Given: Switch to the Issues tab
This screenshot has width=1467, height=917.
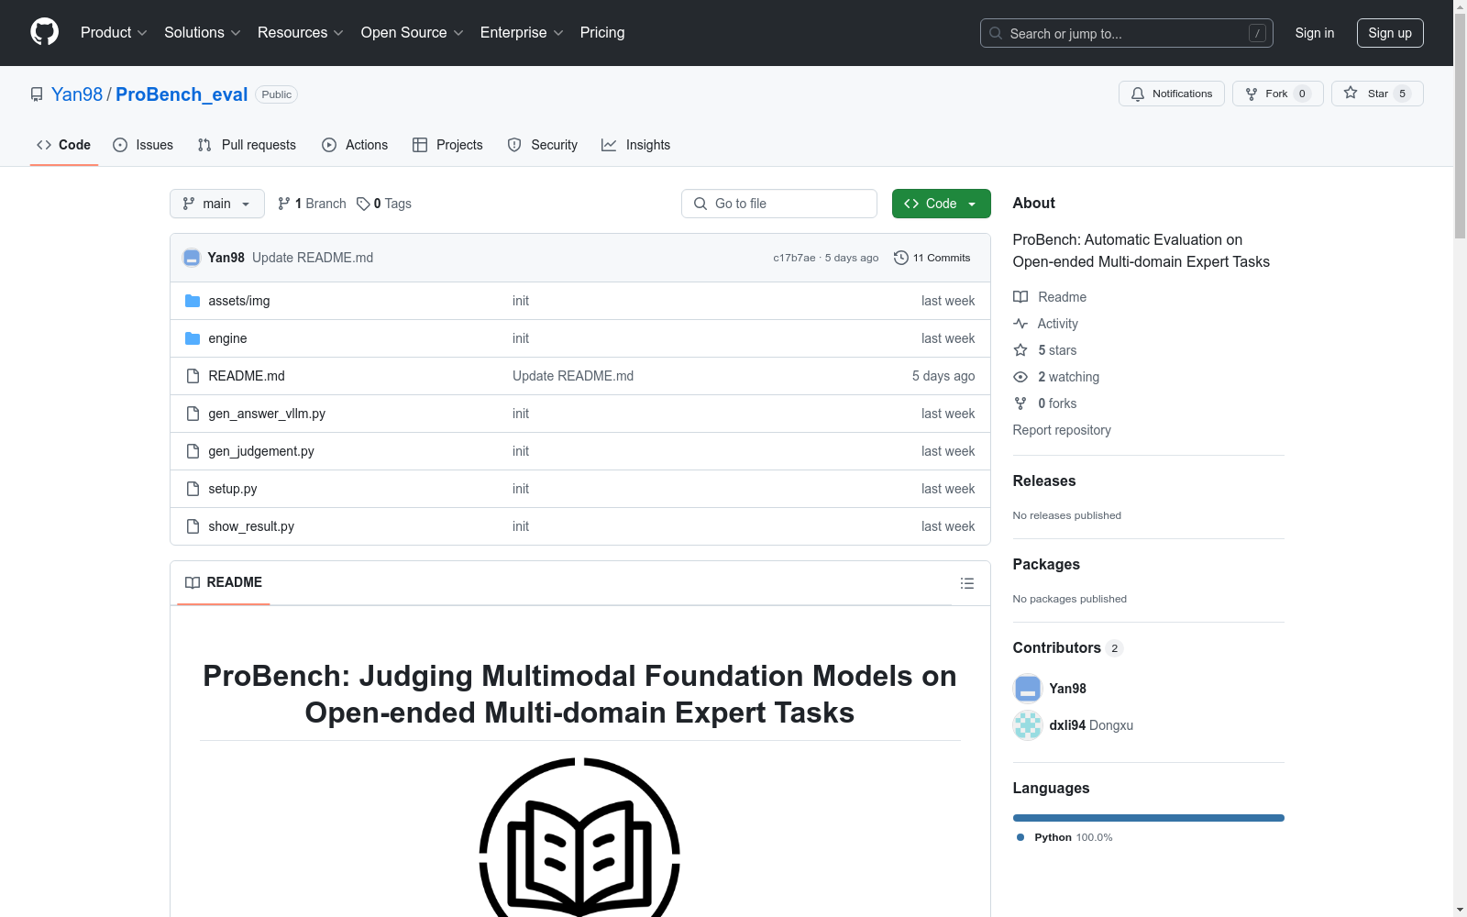Looking at the screenshot, I should 143,145.
